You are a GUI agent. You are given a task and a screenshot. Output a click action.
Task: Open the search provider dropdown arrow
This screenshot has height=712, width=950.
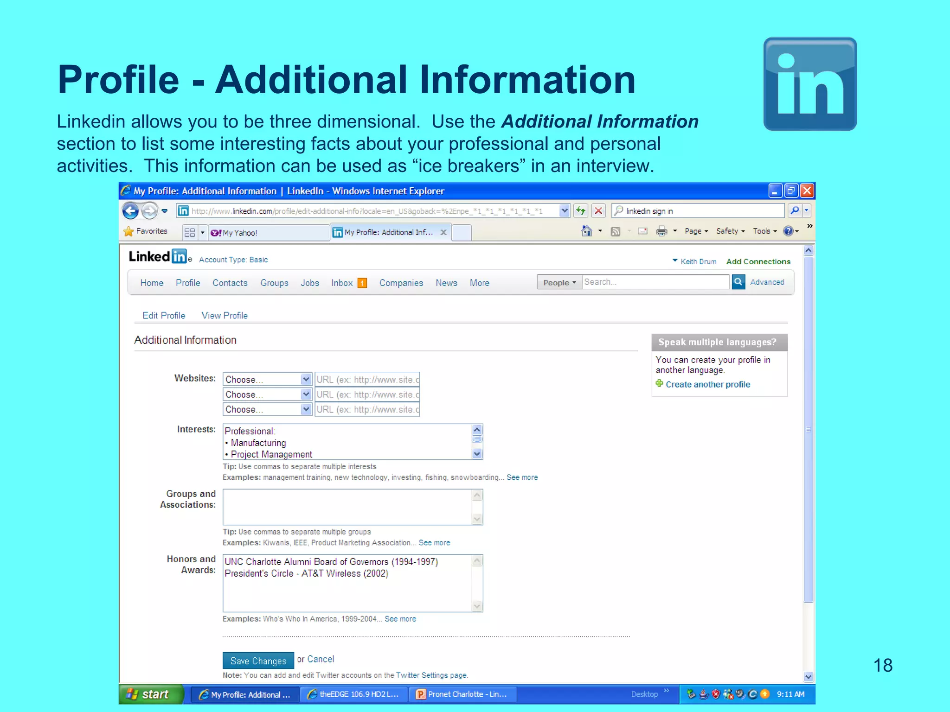pos(807,211)
